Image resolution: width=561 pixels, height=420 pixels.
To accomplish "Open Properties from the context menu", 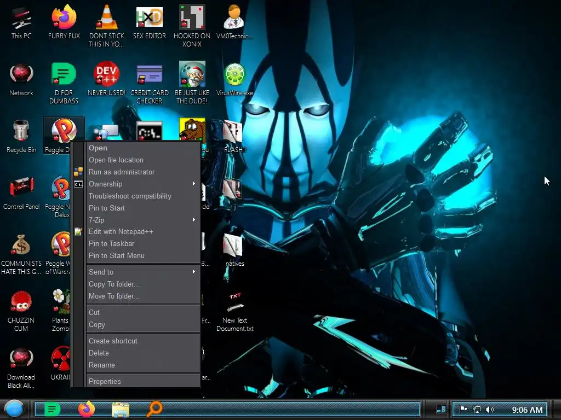I will pyautogui.click(x=143, y=381).
